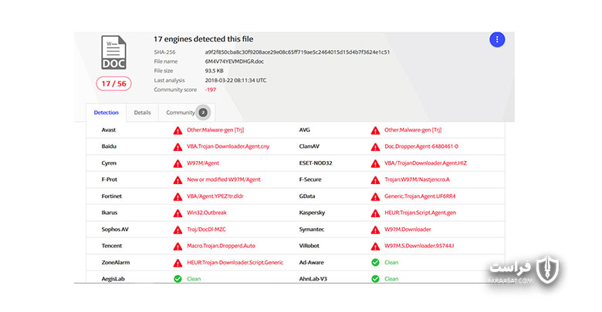Click Fortinet result VBA/Agent.YPEZ!tr.dldr
The height and width of the screenshot is (312, 602).
[x=215, y=196]
